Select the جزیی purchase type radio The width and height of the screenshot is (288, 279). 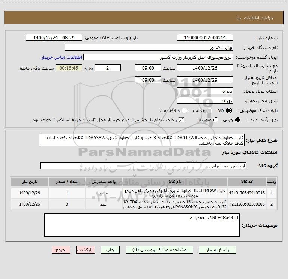pos(238,120)
